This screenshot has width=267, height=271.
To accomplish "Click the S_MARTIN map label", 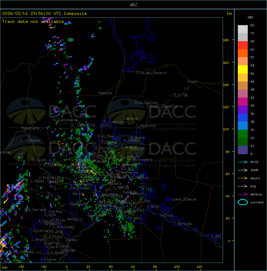I will pyautogui.click(x=121, y=188).
